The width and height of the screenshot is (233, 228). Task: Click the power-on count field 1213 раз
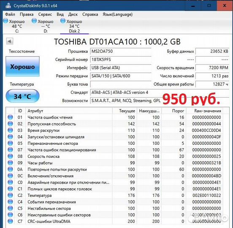point(212,76)
